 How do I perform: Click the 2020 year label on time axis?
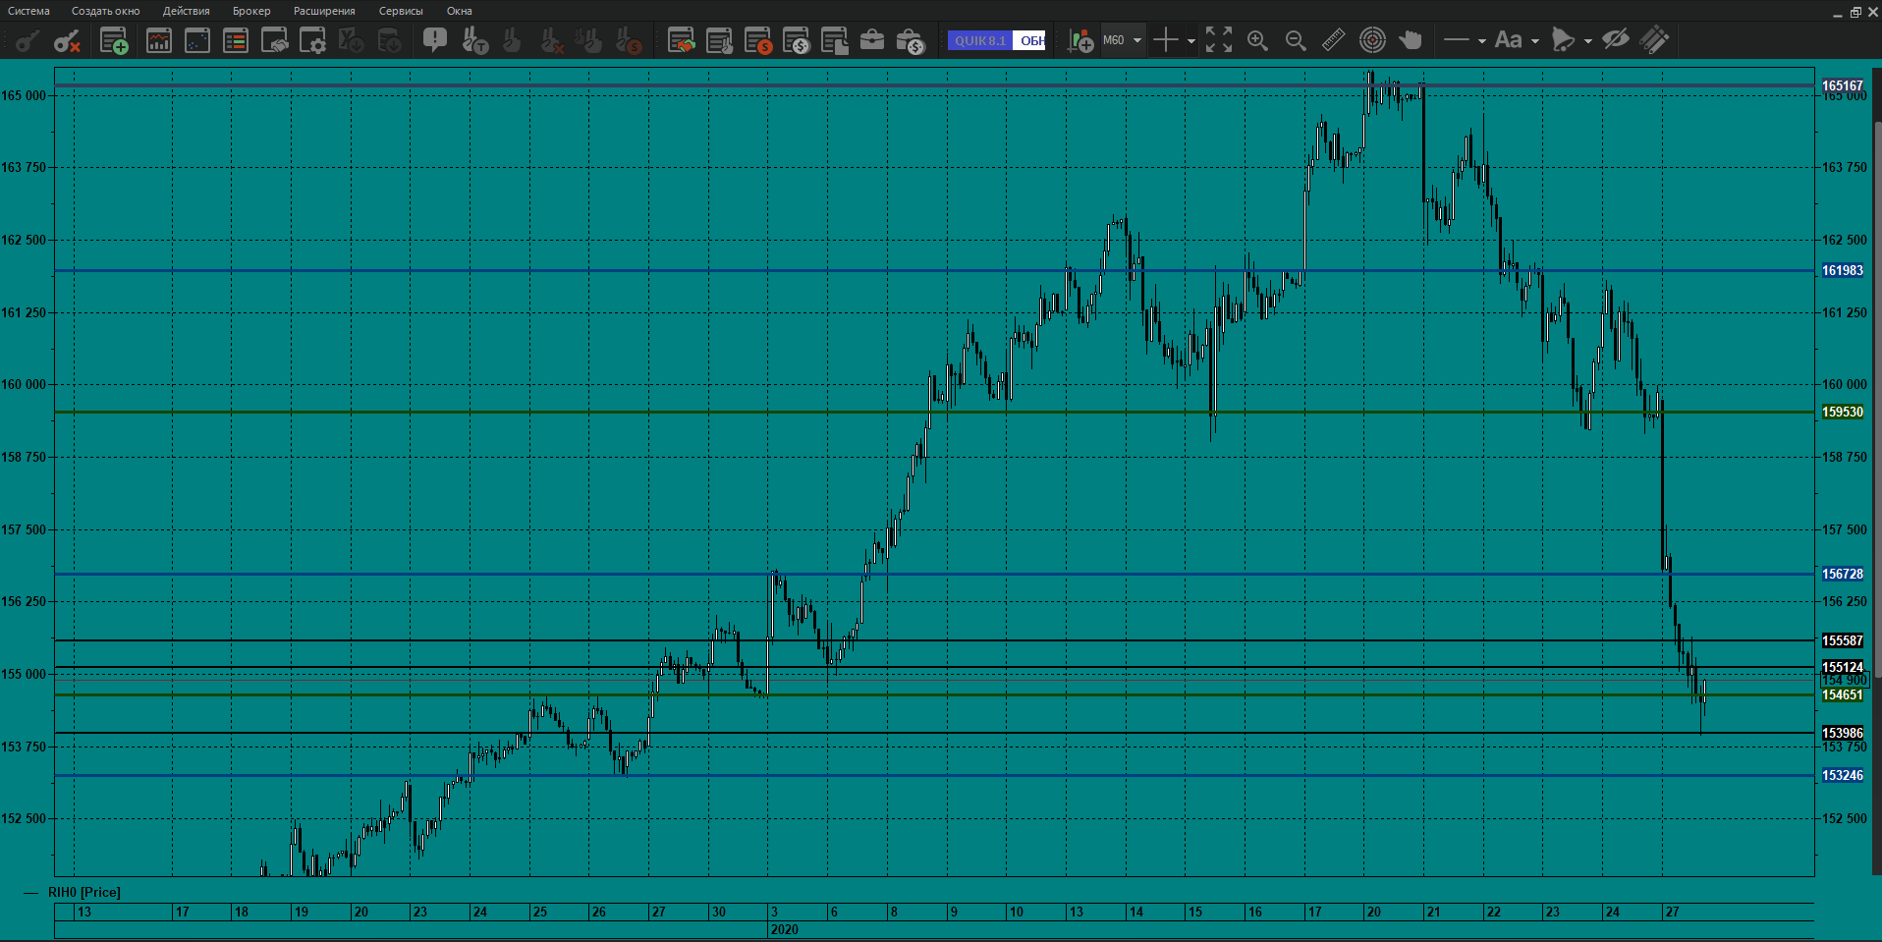tap(784, 929)
